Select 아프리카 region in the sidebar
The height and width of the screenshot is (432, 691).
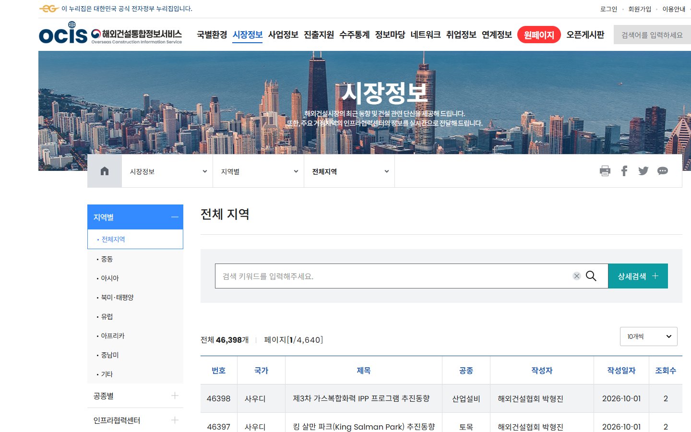(x=113, y=336)
